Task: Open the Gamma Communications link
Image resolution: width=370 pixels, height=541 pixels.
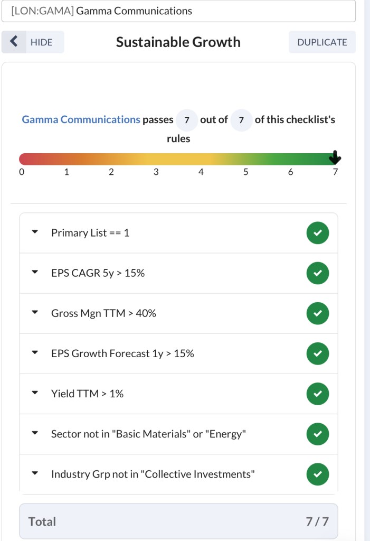Action: (x=81, y=119)
